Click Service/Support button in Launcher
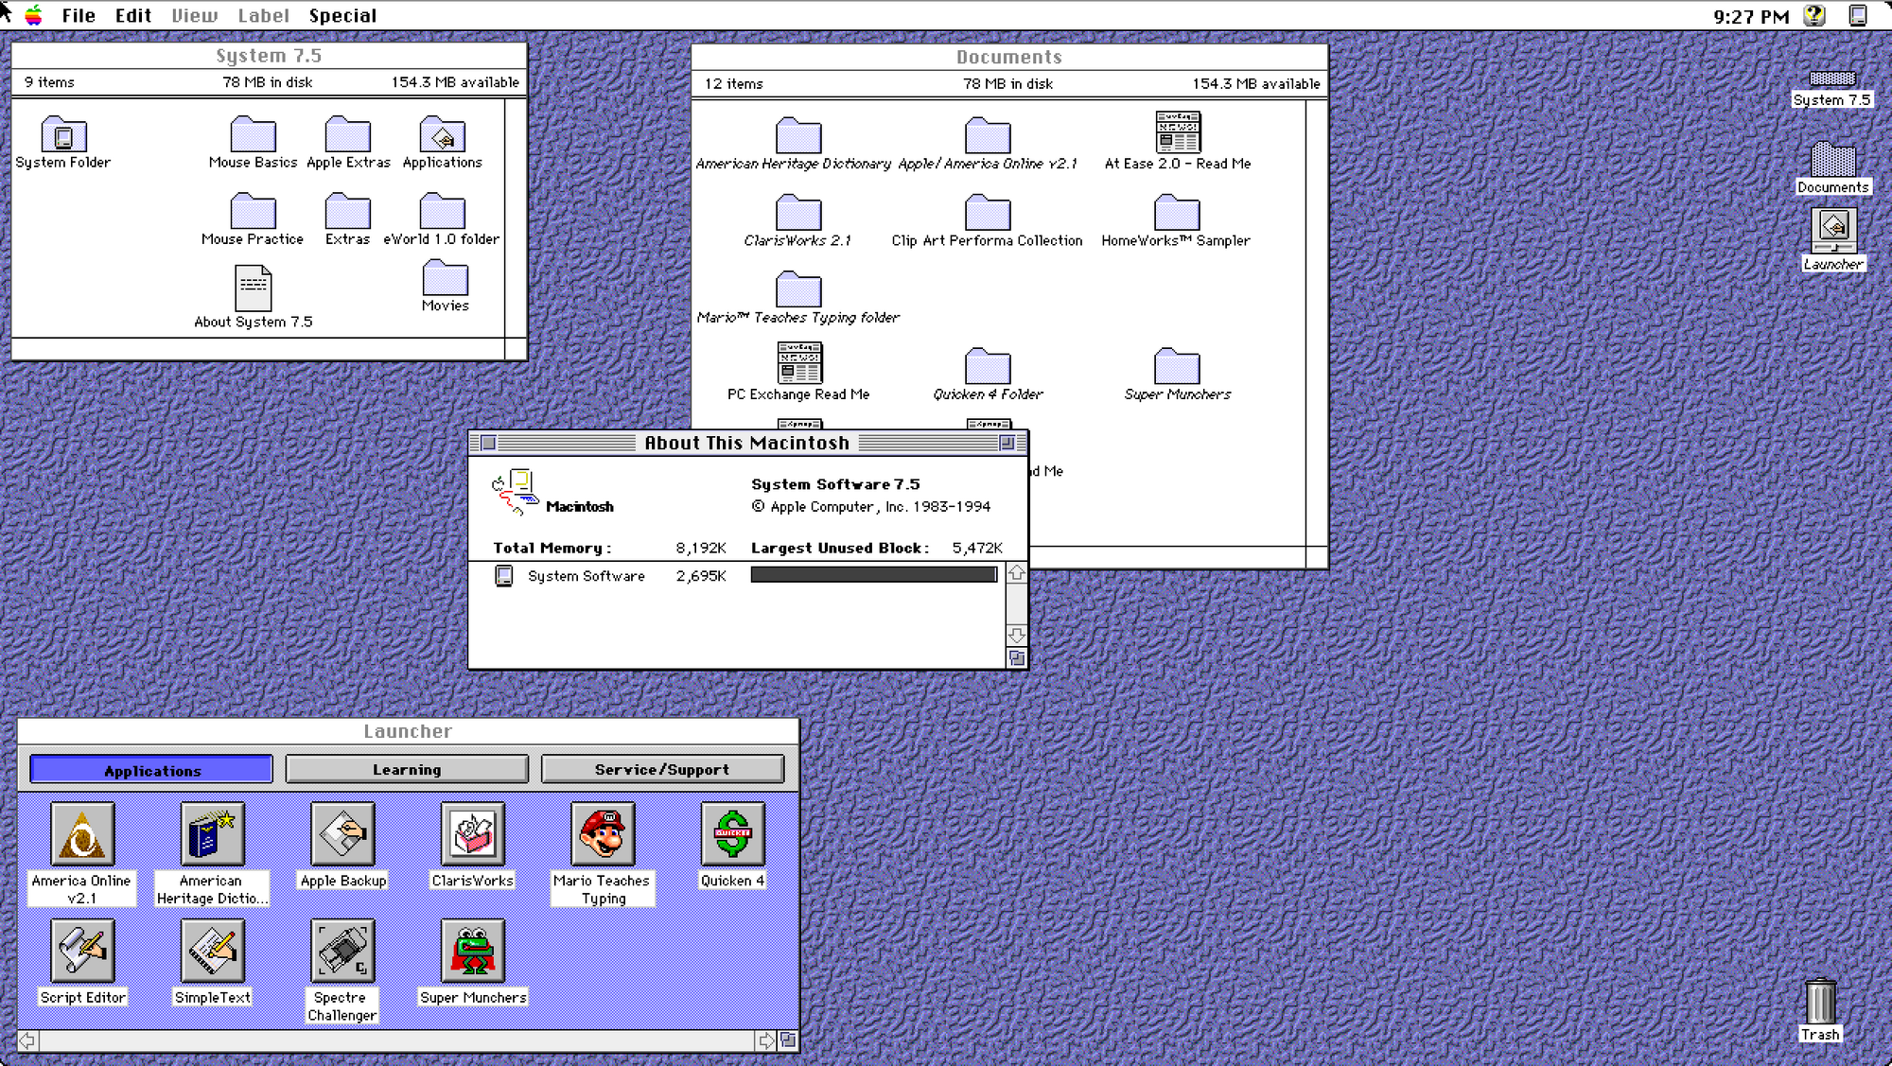The height and width of the screenshot is (1066, 1892). (661, 768)
